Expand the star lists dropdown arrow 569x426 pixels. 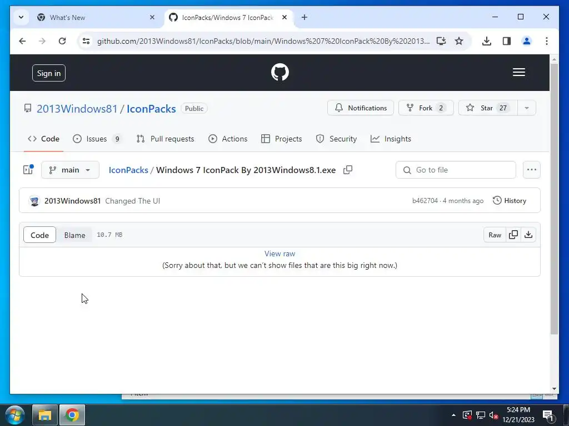(x=527, y=108)
